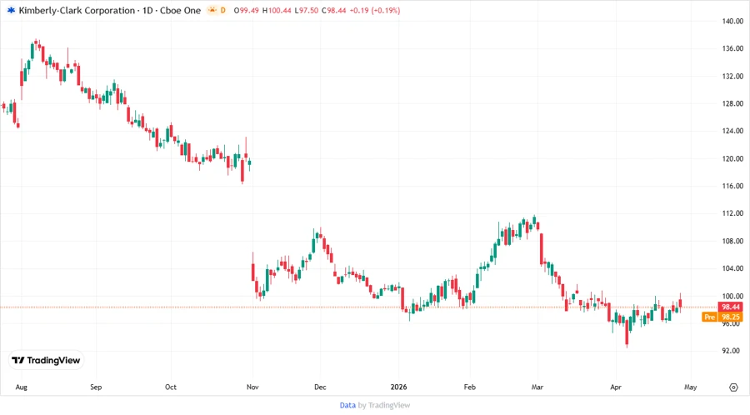Click the change value +0.19 (+0.19%)
750x415 pixels.
point(375,10)
